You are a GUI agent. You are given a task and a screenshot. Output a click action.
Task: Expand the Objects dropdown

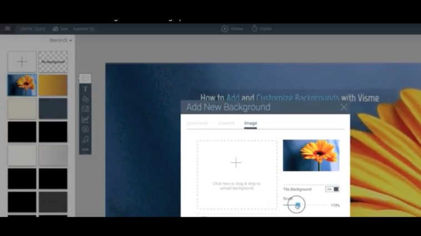tap(61, 40)
